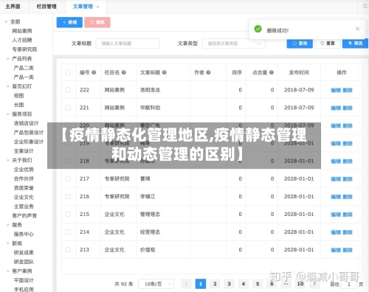This screenshot has height=292, width=369.
Task: Close the 文章管理 tab via its x
Action: [x=98, y=7]
